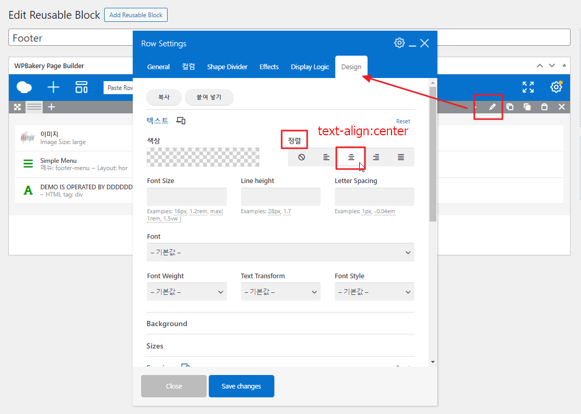Open the Row Settings gear icon
This screenshot has height=414, width=581.
point(399,43)
